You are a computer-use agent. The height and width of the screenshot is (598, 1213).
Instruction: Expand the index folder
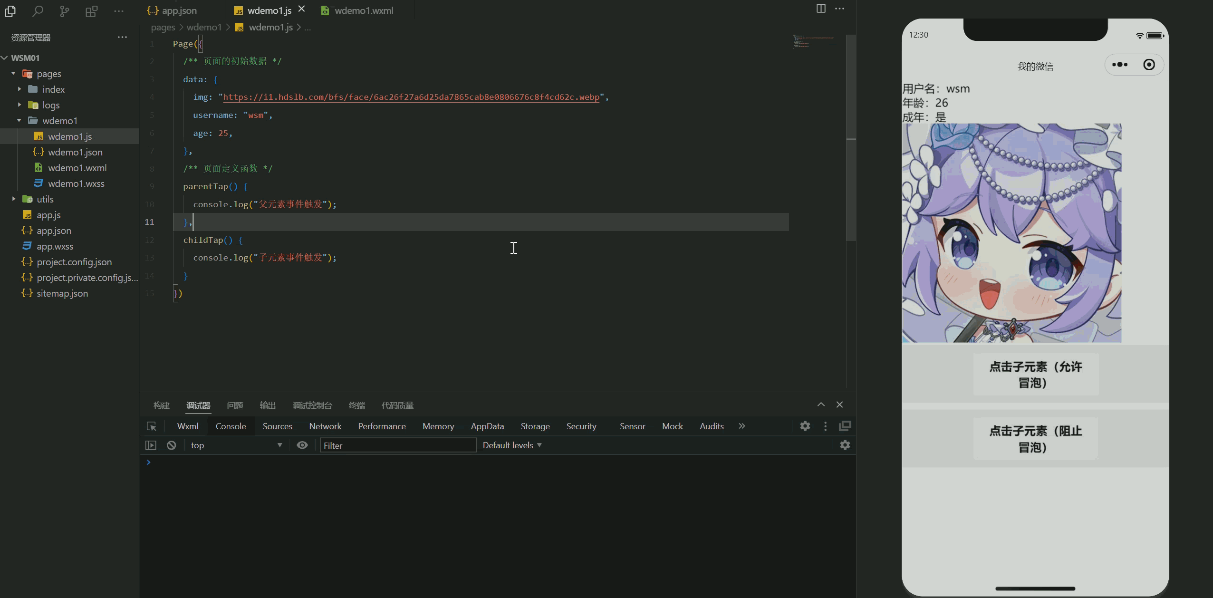click(53, 89)
